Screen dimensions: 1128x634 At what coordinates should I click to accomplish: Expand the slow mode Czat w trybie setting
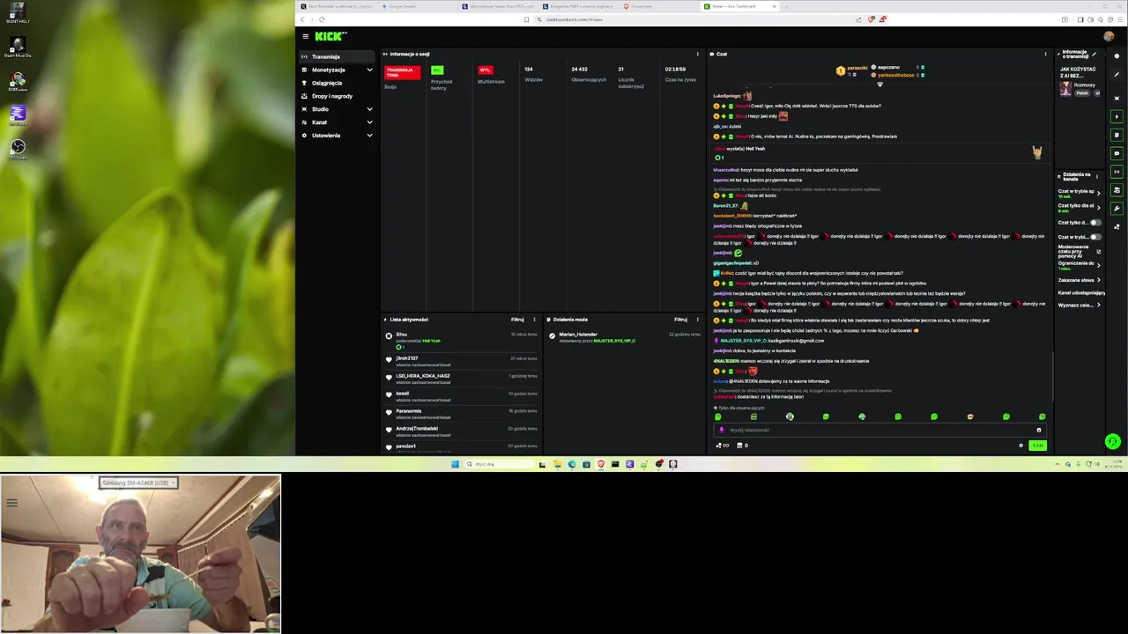1079,193
